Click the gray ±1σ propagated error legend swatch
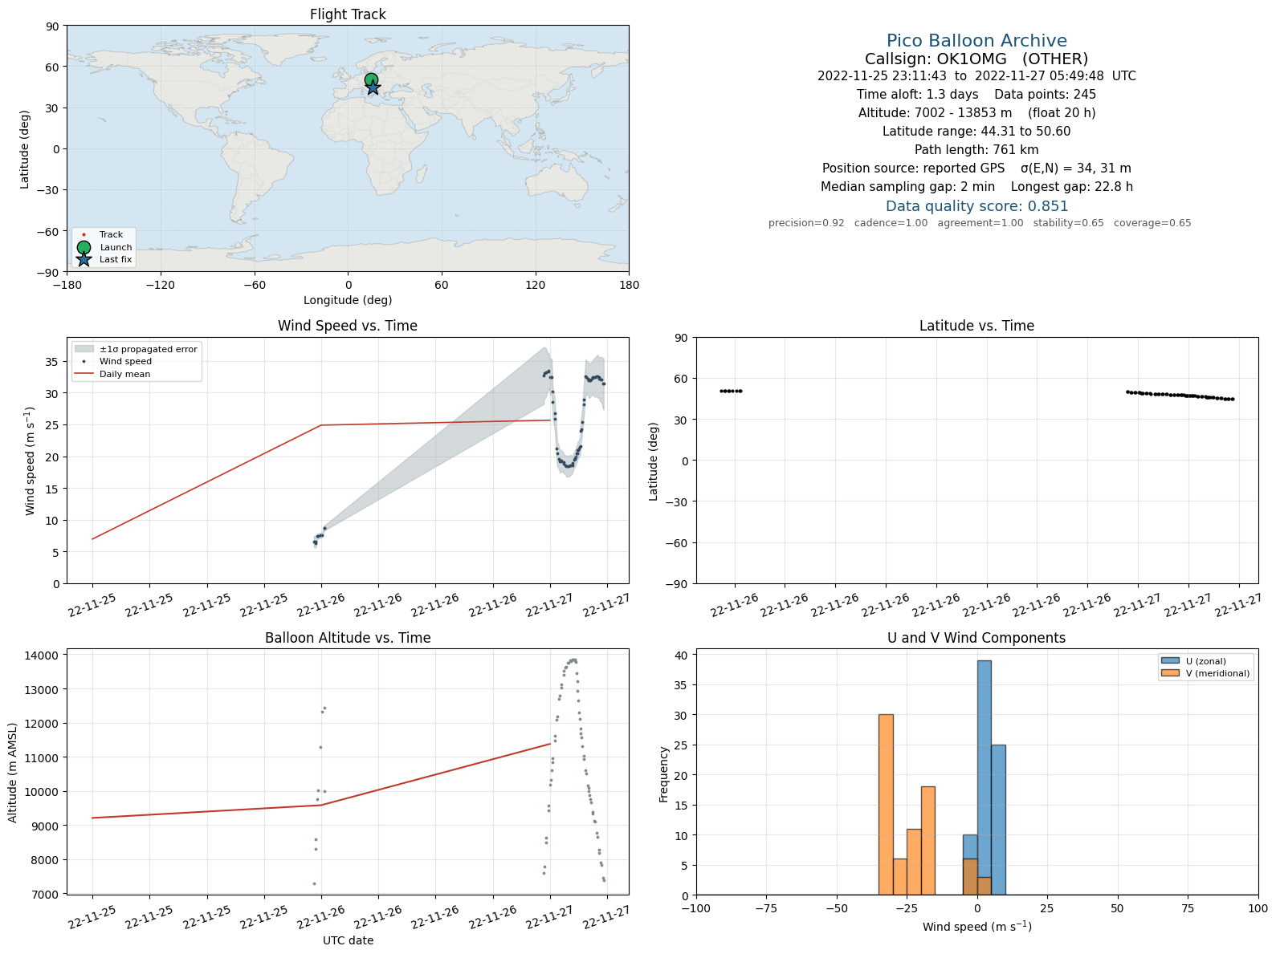 coord(84,349)
